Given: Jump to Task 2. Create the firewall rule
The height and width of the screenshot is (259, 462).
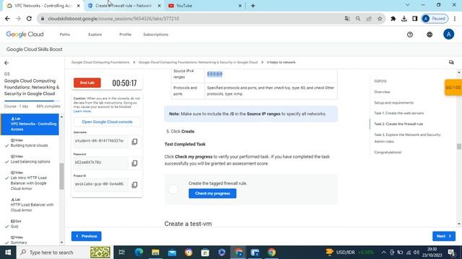Looking at the screenshot, I should 398,124.
